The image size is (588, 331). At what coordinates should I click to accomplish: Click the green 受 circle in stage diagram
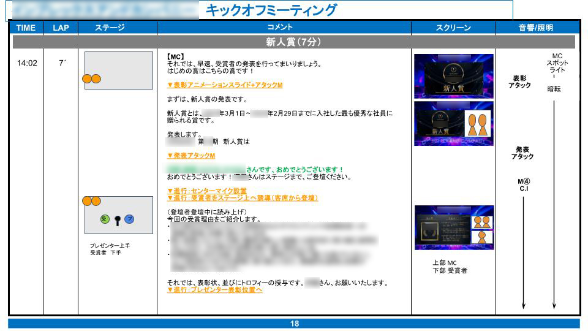[105, 219]
